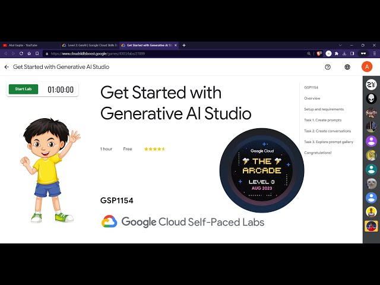Click the sunglasses private profile icon

point(363,53)
